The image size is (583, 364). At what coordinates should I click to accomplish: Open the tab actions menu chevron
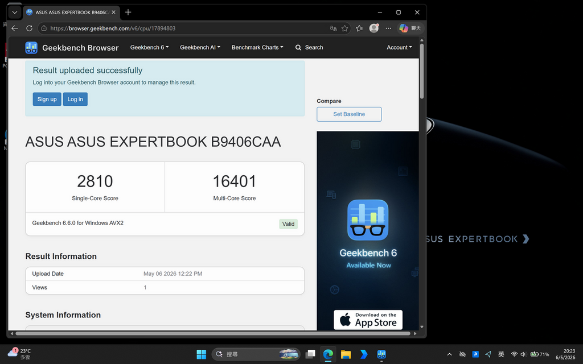click(14, 13)
